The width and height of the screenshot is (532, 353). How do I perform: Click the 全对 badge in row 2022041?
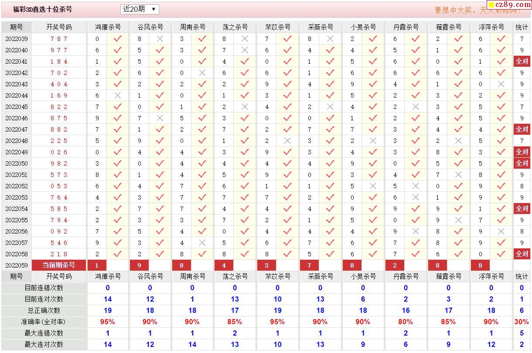(522, 61)
